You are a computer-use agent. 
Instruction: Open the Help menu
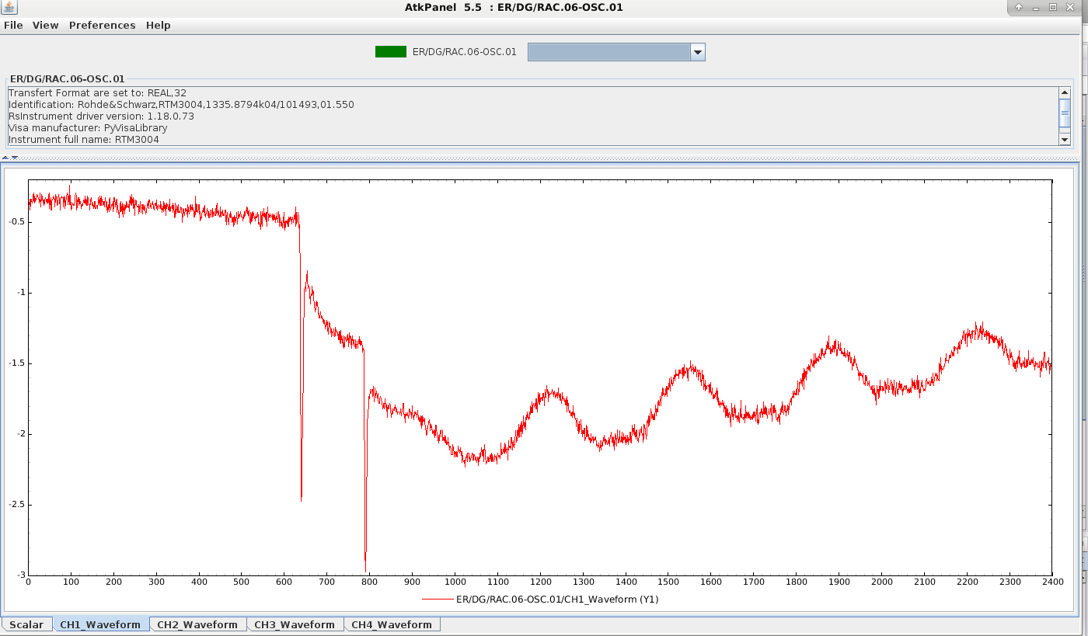[x=158, y=25]
